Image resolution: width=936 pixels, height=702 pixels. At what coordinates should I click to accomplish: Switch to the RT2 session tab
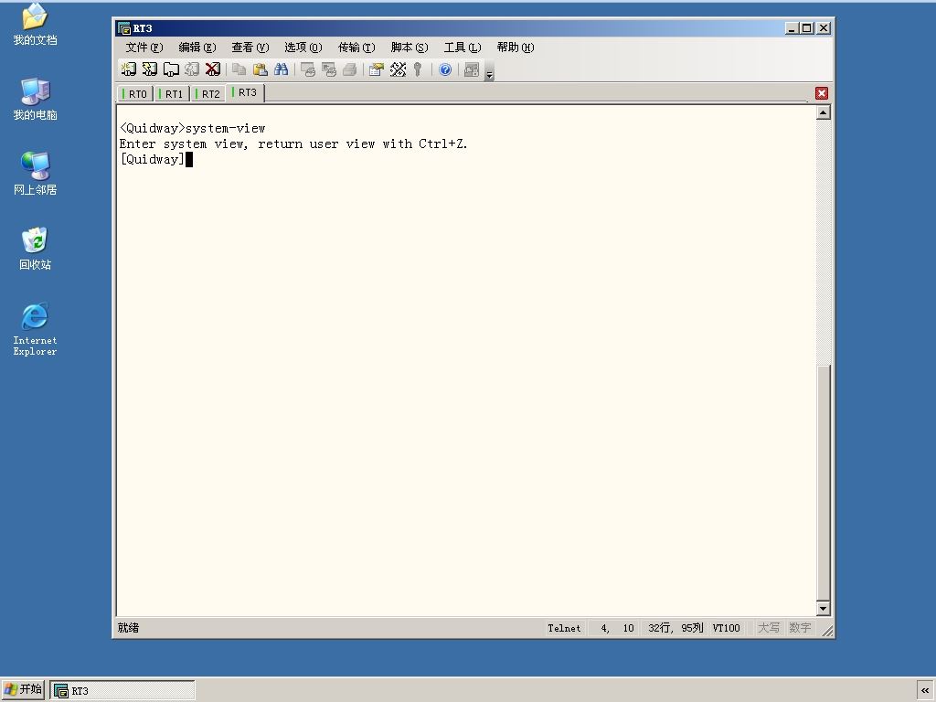tap(208, 94)
